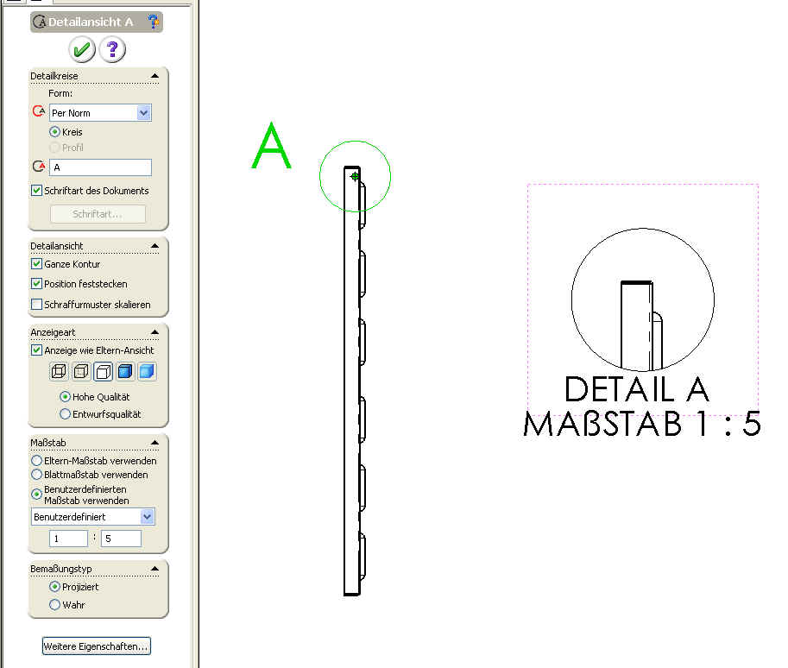
Task: Select Entwurfsqualität radio option
Action: [x=65, y=414]
